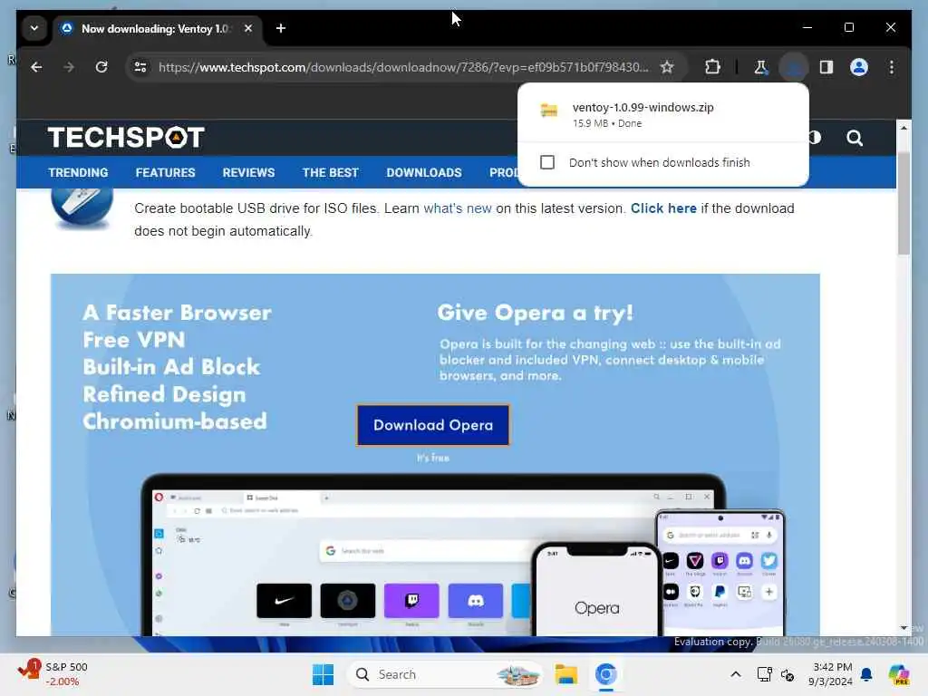Open a new browser tab

click(281, 28)
